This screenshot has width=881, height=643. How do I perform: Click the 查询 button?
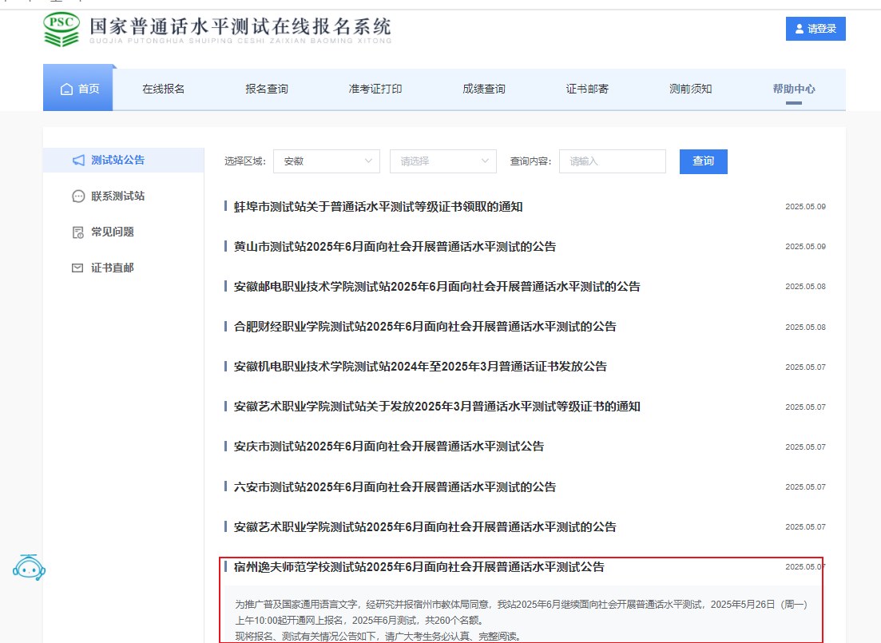click(704, 161)
